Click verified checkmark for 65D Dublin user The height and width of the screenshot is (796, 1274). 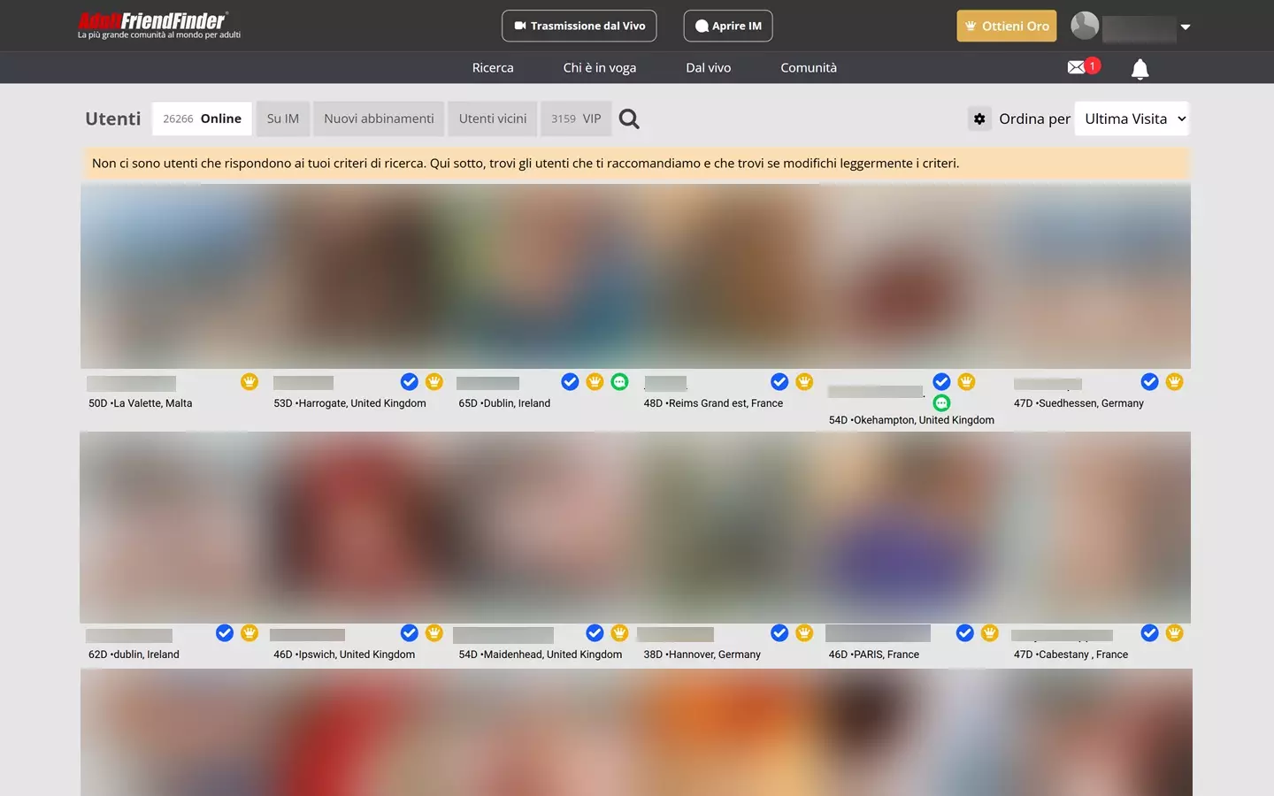pyautogui.click(x=570, y=381)
